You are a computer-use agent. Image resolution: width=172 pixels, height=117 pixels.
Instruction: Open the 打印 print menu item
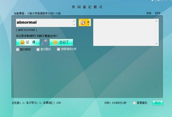point(158,13)
